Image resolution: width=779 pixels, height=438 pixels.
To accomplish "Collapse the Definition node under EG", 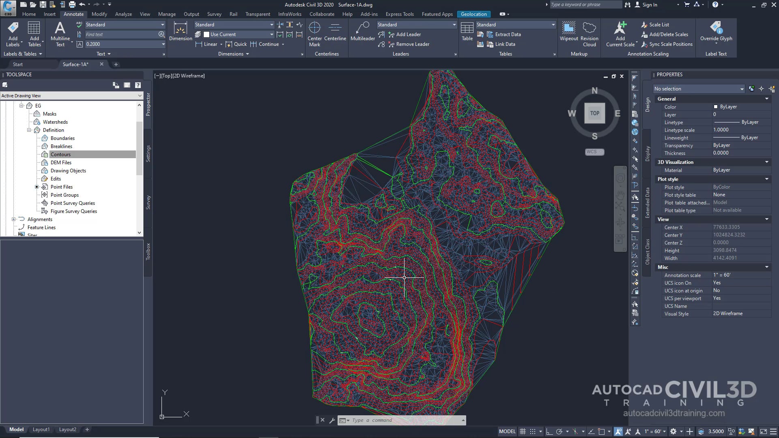I will (x=29, y=130).
